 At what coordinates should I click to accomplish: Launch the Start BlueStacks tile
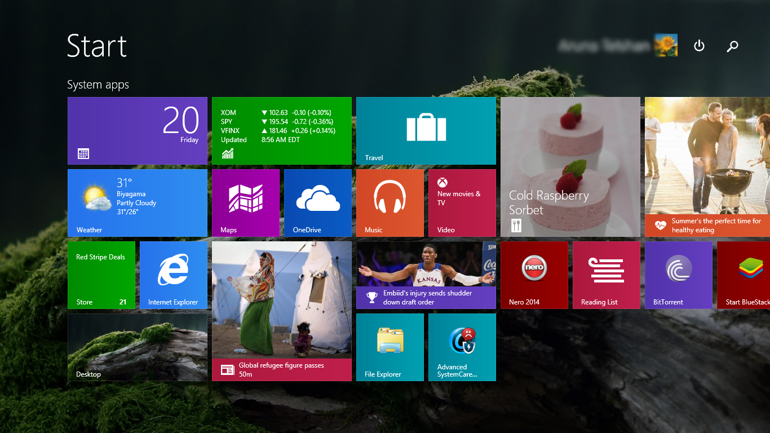click(744, 275)
